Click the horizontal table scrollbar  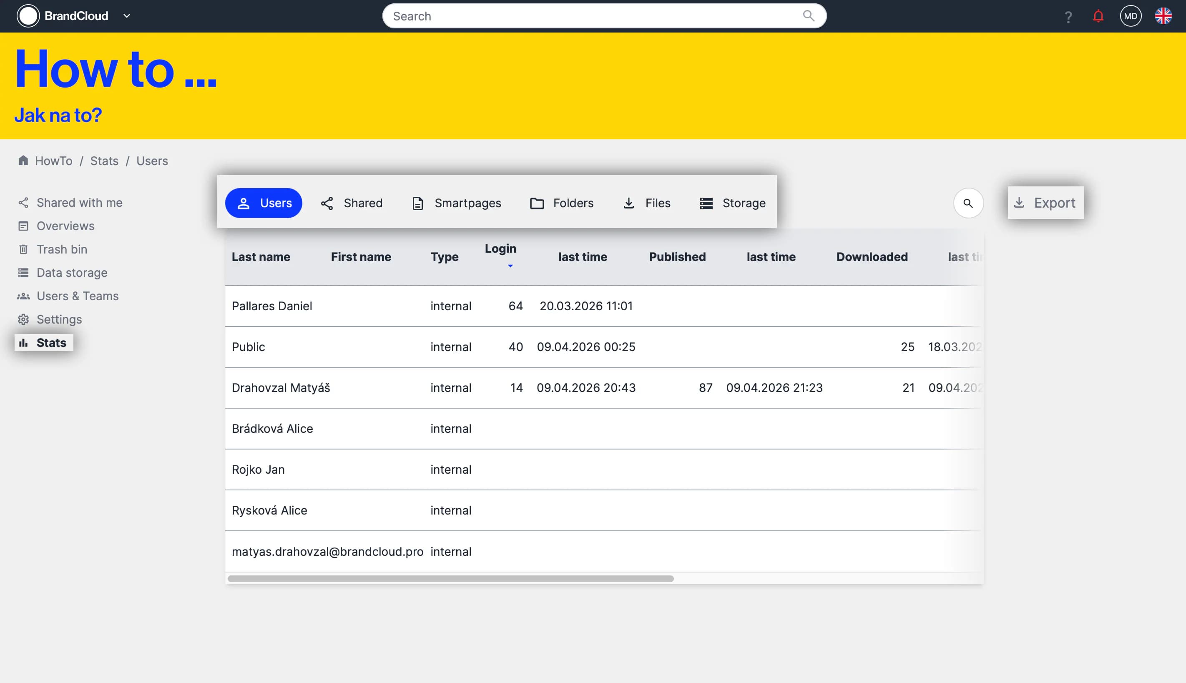(x=450, y=578)
